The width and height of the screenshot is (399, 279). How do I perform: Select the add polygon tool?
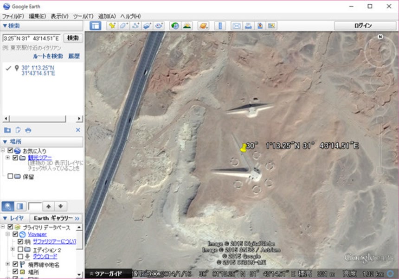point(124,26)
